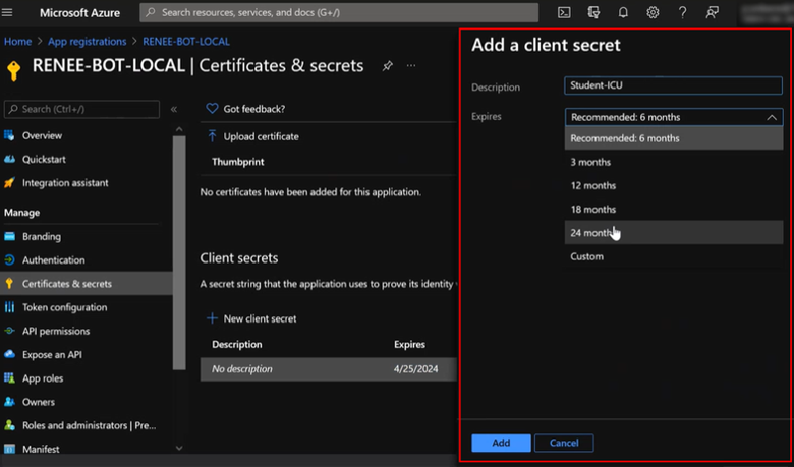This screenshot has height=467, width=794.
Task: Click the Thumbprint column header
Action: pyautogui.click(x=238, y=162)
